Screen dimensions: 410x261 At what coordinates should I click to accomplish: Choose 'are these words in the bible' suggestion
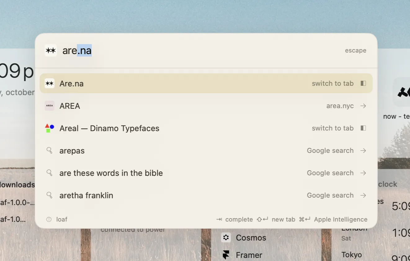(206, 173)
